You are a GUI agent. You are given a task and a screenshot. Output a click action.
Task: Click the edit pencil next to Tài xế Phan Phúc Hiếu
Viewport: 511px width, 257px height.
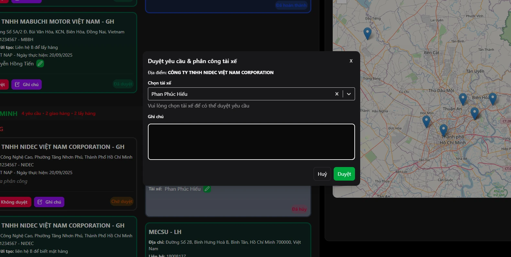point(207,189)
